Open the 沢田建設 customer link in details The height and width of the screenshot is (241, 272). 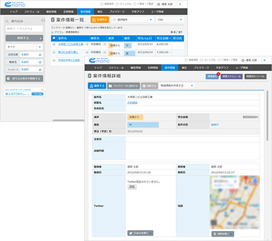[132, 103]
